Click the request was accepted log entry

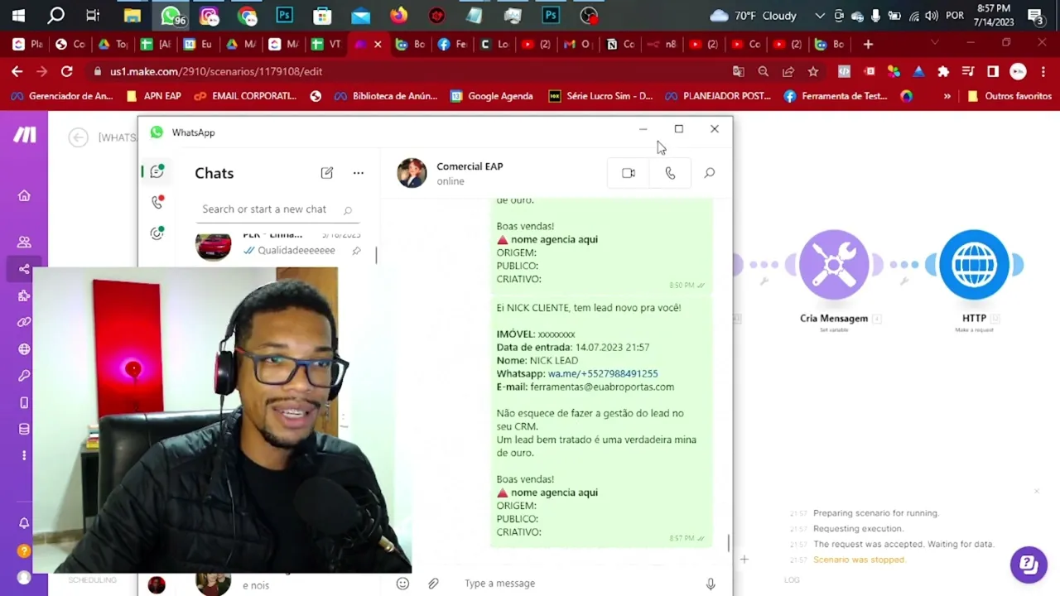coord(903,545)
